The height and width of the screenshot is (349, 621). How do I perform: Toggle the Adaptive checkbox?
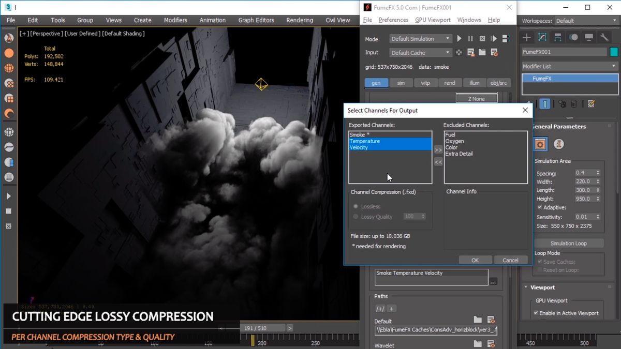tap(540, 207)
